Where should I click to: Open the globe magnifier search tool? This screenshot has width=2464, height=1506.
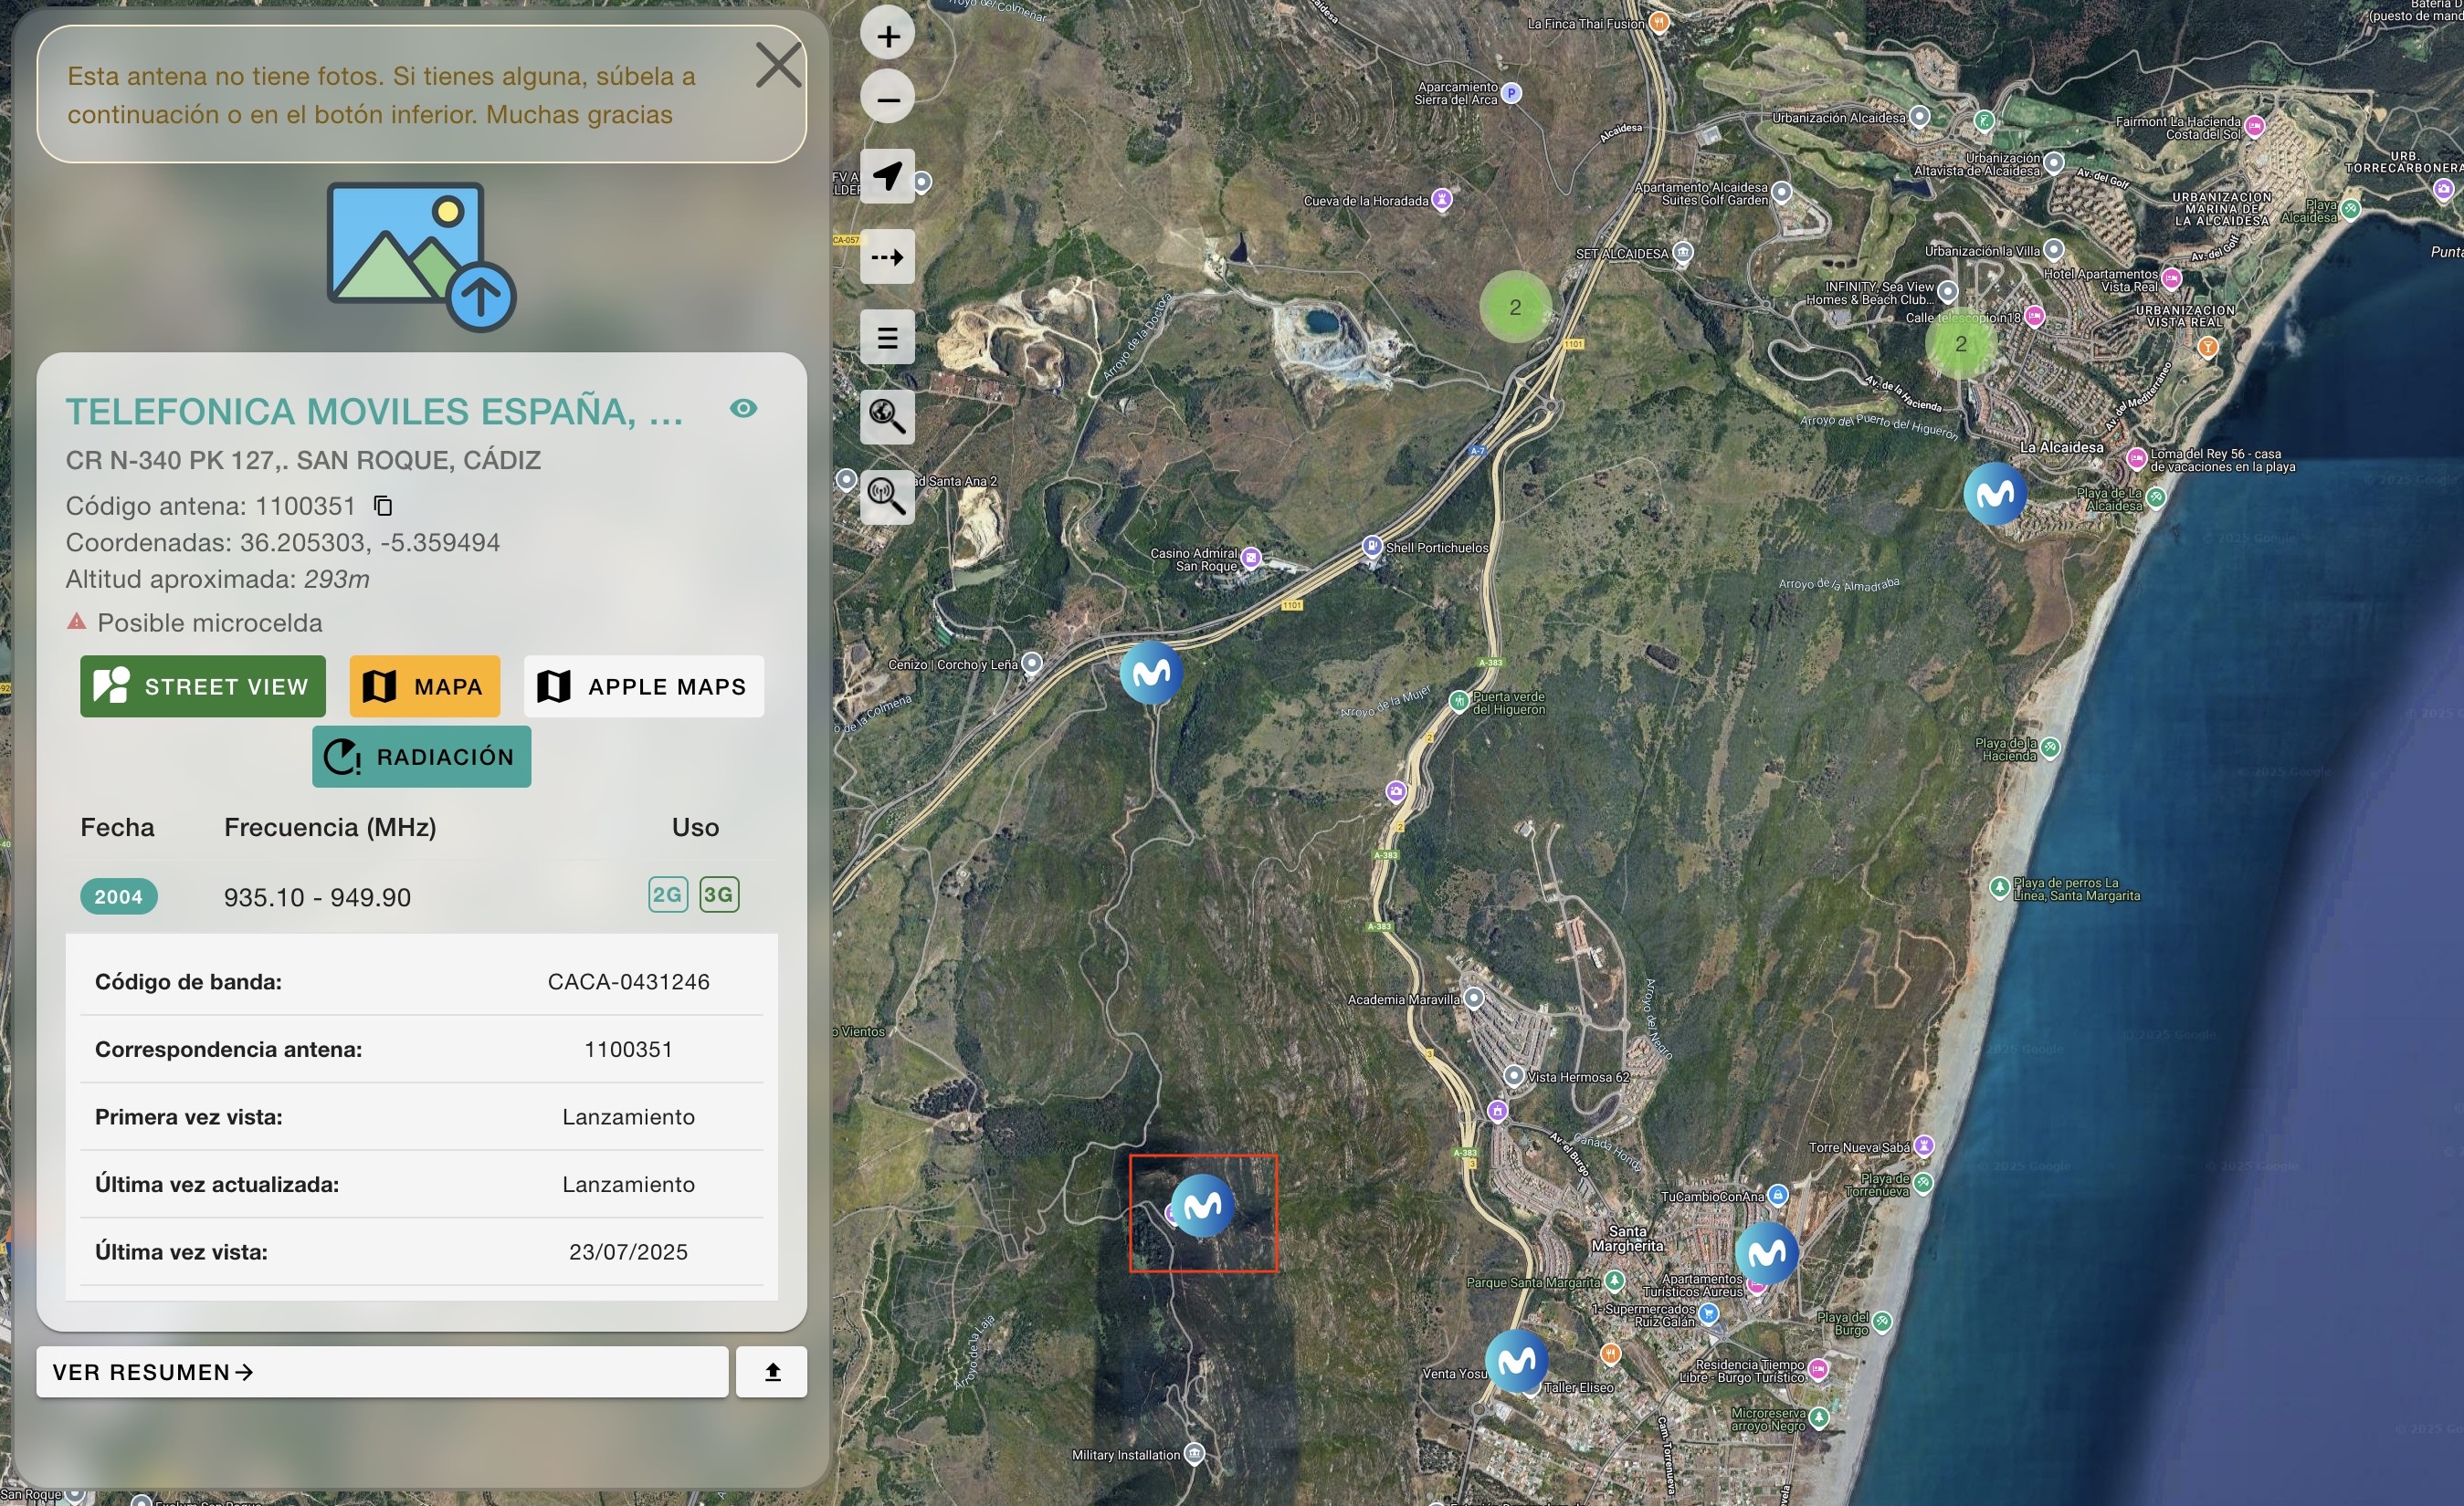(887, 417)
